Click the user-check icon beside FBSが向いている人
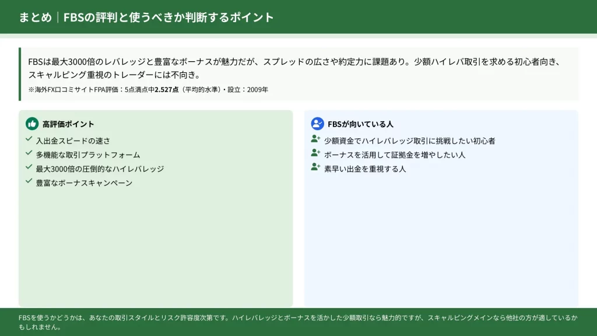 tap(317, 124)
